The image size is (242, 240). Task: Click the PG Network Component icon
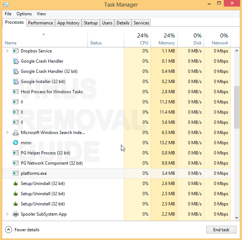click(x=16, y=163)
